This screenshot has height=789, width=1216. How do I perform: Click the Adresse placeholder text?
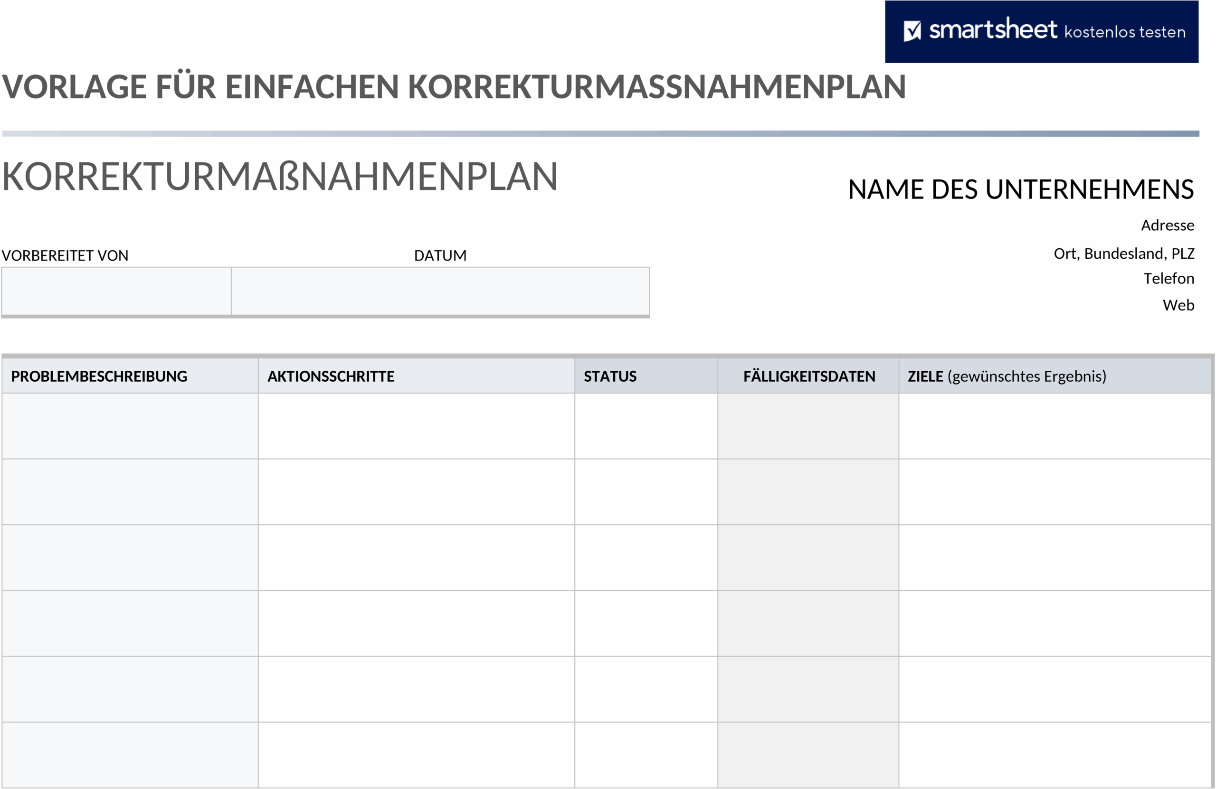[1168, 225]
